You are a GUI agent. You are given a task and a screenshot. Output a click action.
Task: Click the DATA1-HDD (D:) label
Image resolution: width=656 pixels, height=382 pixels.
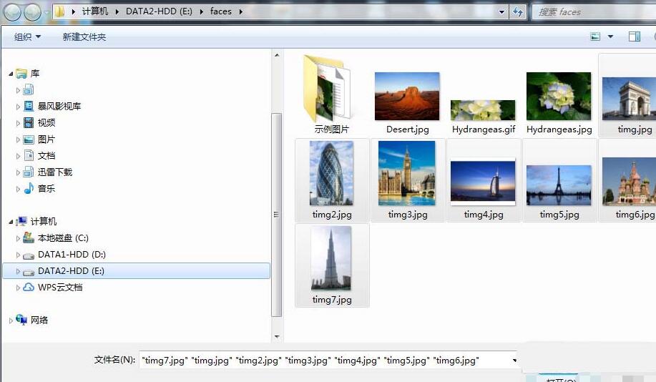[x=72, y=255]
